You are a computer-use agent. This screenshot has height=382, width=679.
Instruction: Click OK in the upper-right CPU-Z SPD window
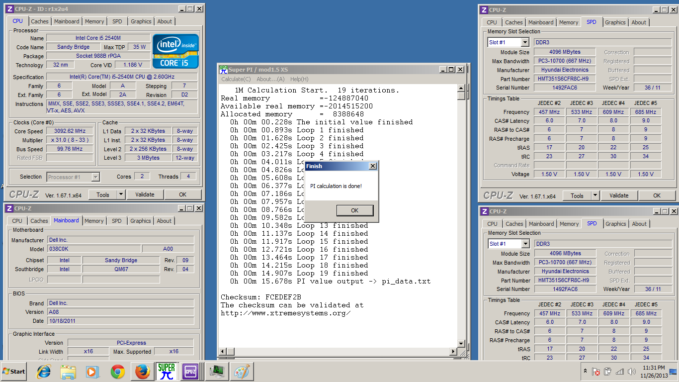coord(657,195)
